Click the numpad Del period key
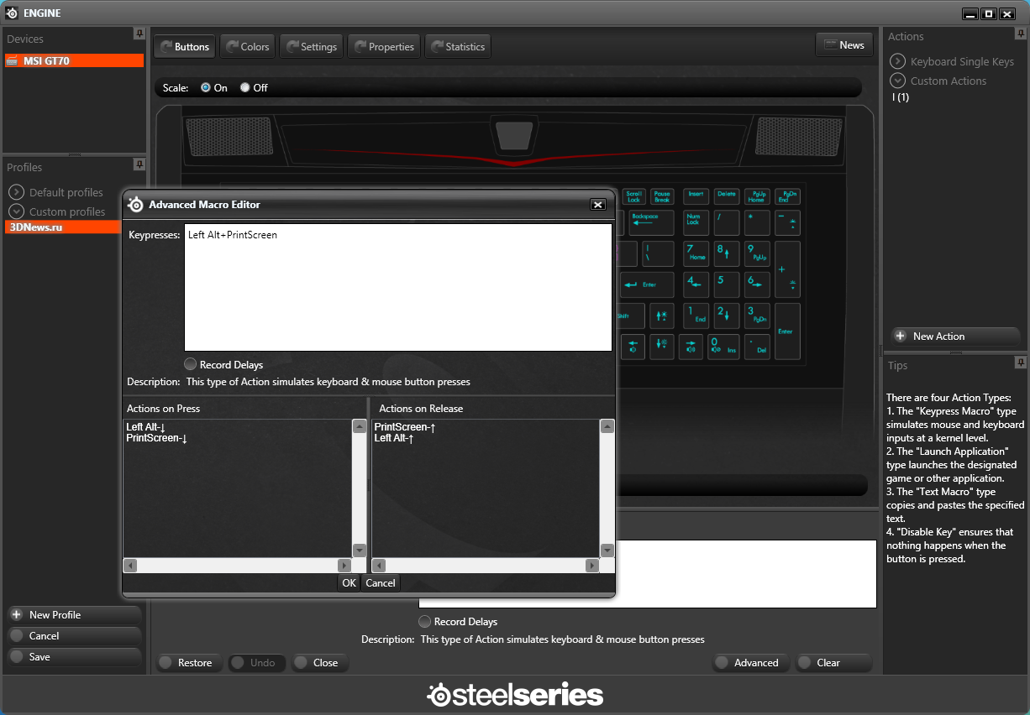 point(757,346)
